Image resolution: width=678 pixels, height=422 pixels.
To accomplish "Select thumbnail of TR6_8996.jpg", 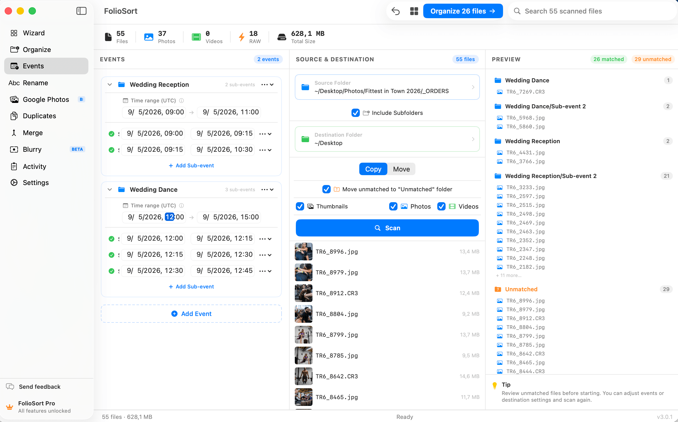I will [304, 252].
